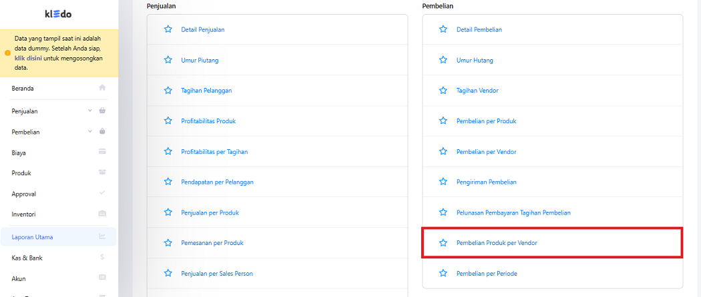Click the box icon next to Produk

click(x=102, y=172)
